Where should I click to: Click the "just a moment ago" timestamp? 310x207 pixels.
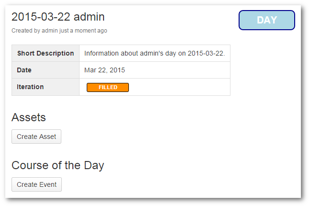82,31
